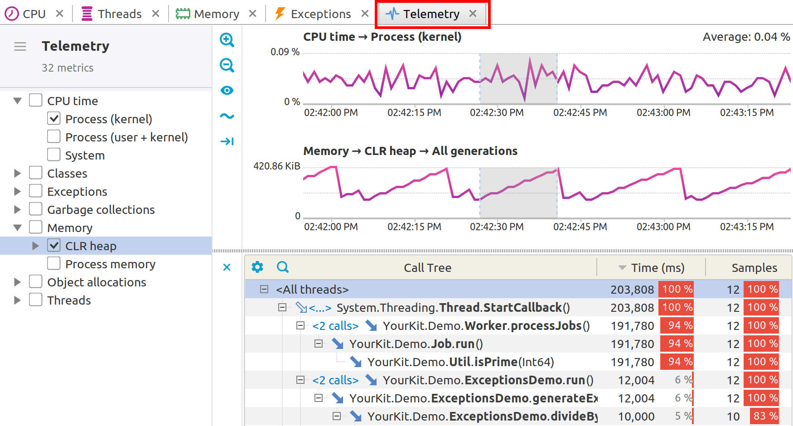Open the <2 calls> link beside ExceptionsDemo.run()
This screenshot has width=793, height=426.
click(x=335, y=380)
